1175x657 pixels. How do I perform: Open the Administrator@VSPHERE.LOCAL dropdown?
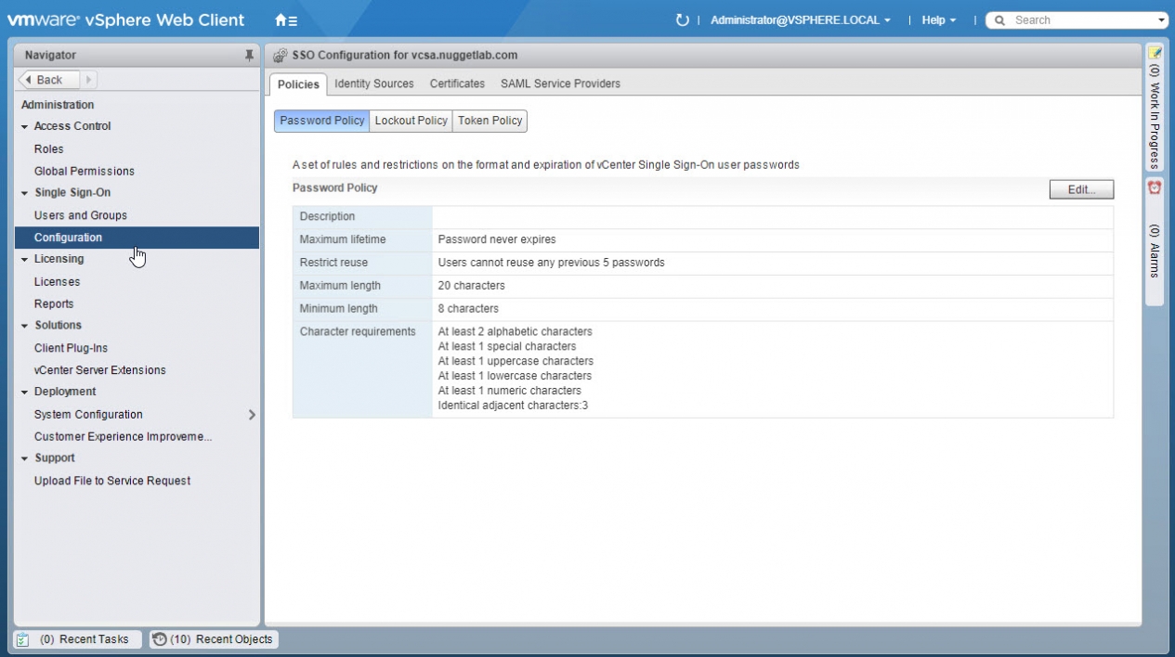coord(800,20)
